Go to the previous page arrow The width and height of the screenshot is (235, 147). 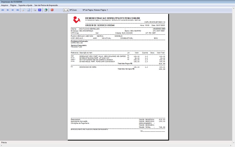point(8,10)
